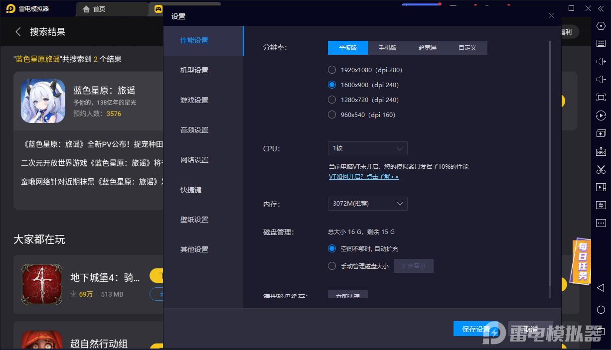Open the multi-instance manager icon
Screen dimensions: 611x350
(x=601, y=133)
